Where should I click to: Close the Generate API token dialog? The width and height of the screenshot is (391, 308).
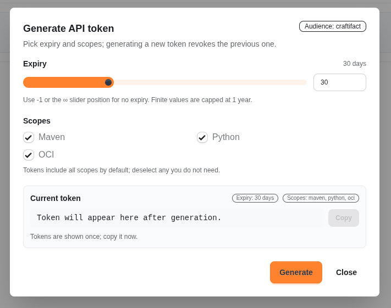346,272
